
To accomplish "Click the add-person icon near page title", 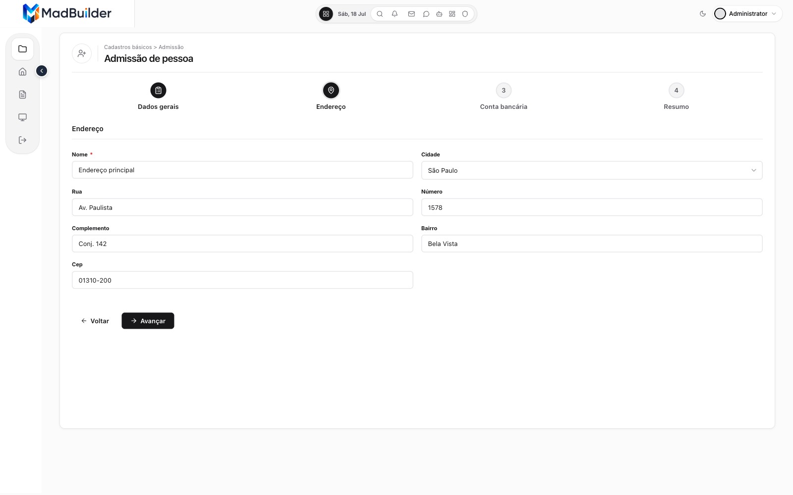I will [x=82, y=53].
